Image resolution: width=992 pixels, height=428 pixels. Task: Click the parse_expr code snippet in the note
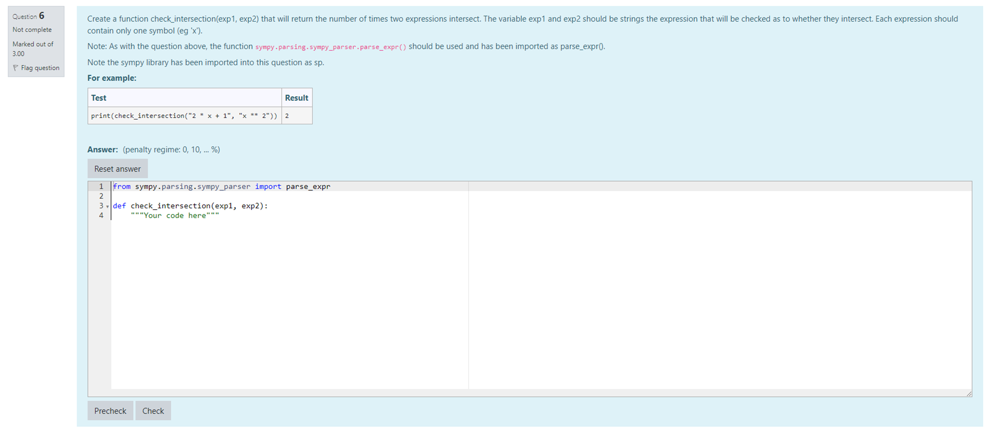pos(330,47)
